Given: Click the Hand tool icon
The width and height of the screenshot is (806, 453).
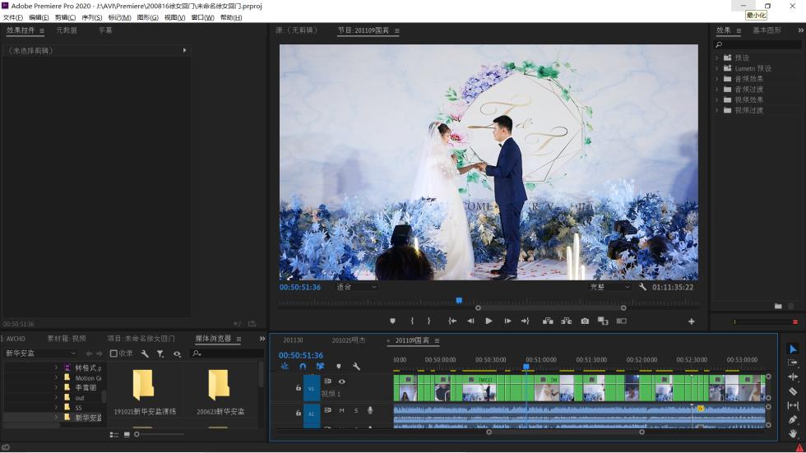Looking at the screenshot, I should [793, 433].
